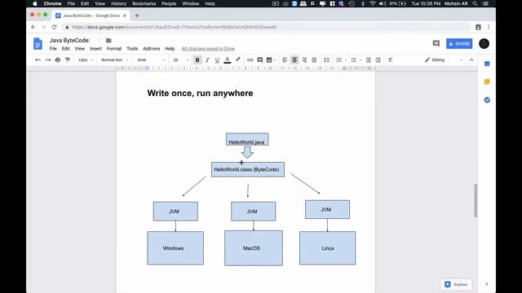This screenshot has width=522, height=293.
Task: Open the font size dropdown
Action: point(180,60)
